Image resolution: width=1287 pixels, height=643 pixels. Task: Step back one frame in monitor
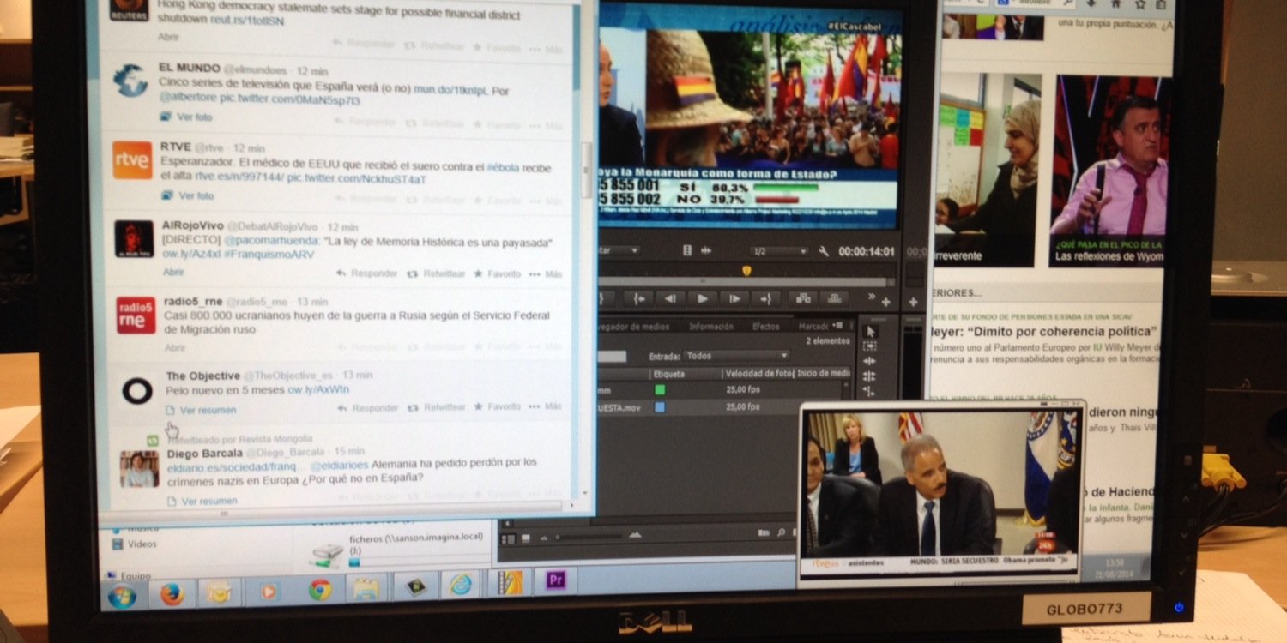670,298
